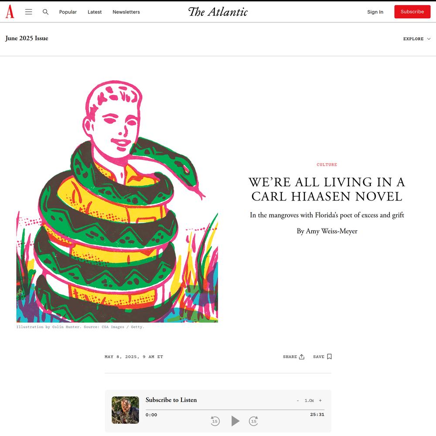
Task: Click the audio player thumbnail photo
Action: 126,410
